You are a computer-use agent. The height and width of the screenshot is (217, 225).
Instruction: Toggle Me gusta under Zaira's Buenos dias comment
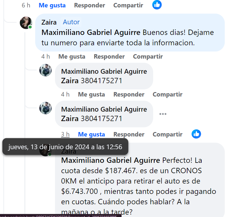point(72,57)
